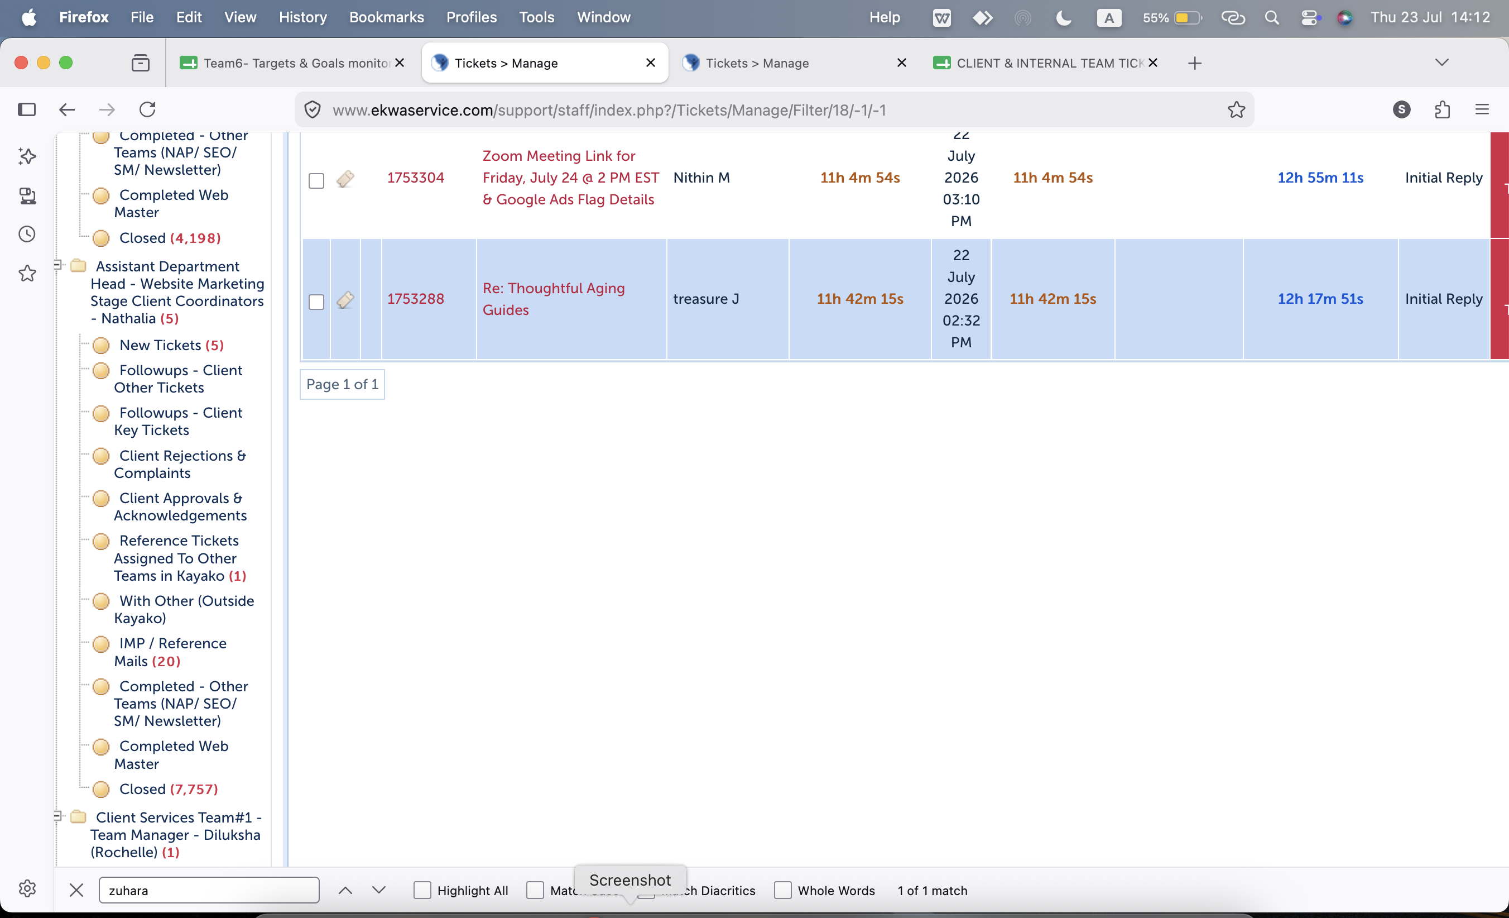The image size is (1509, 918).
Task: Open Reference Tickets Assigned To Other Teams
Action: [180, 558]
